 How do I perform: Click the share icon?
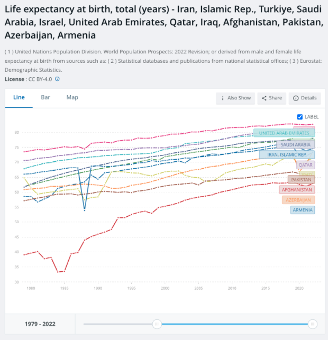pos(264,98)
